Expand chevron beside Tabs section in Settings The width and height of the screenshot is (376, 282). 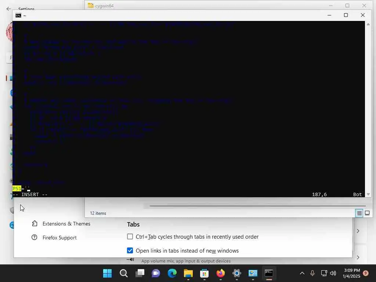click(358, 231)
